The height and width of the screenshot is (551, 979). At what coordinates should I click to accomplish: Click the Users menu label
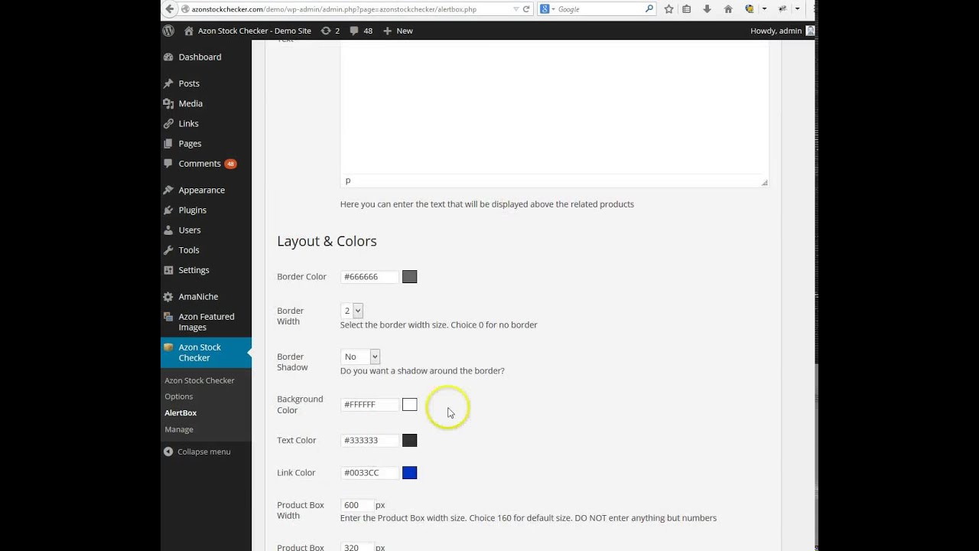click(x=190, y=230)
